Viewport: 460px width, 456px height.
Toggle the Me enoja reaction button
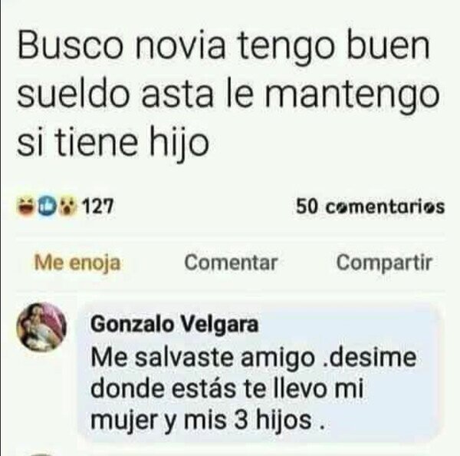coord(77,263)
